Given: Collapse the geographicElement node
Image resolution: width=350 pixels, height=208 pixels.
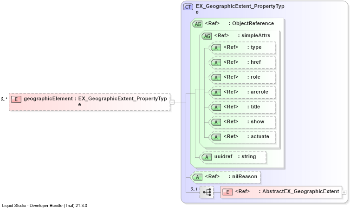Looking at the screenshot, I should click(172, 102).
